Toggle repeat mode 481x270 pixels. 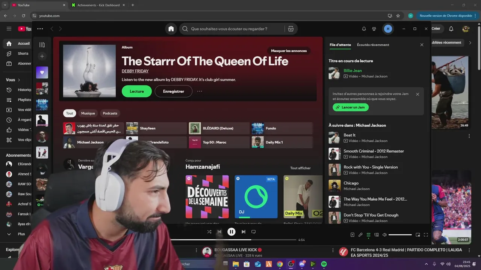point(254,232)
